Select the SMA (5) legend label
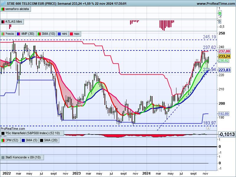This screenshot has height=177, width=236. click(x=32, y=140)
